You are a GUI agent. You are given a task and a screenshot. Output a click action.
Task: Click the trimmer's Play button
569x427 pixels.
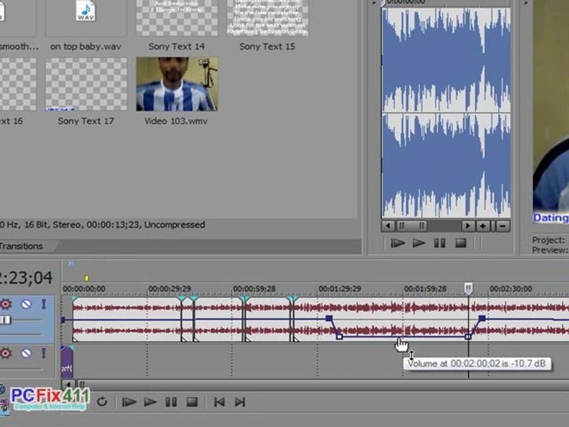click(419, 243)
